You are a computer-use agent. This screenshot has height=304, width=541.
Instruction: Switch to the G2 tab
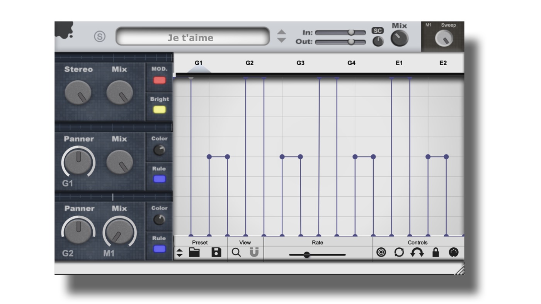(250, 63)
